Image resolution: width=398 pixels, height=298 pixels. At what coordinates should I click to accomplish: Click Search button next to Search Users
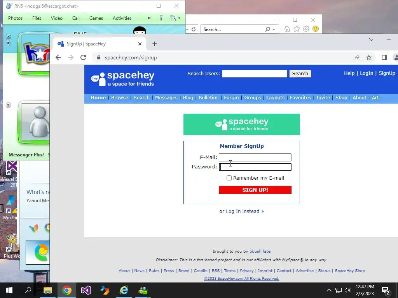tap(300, 73)
